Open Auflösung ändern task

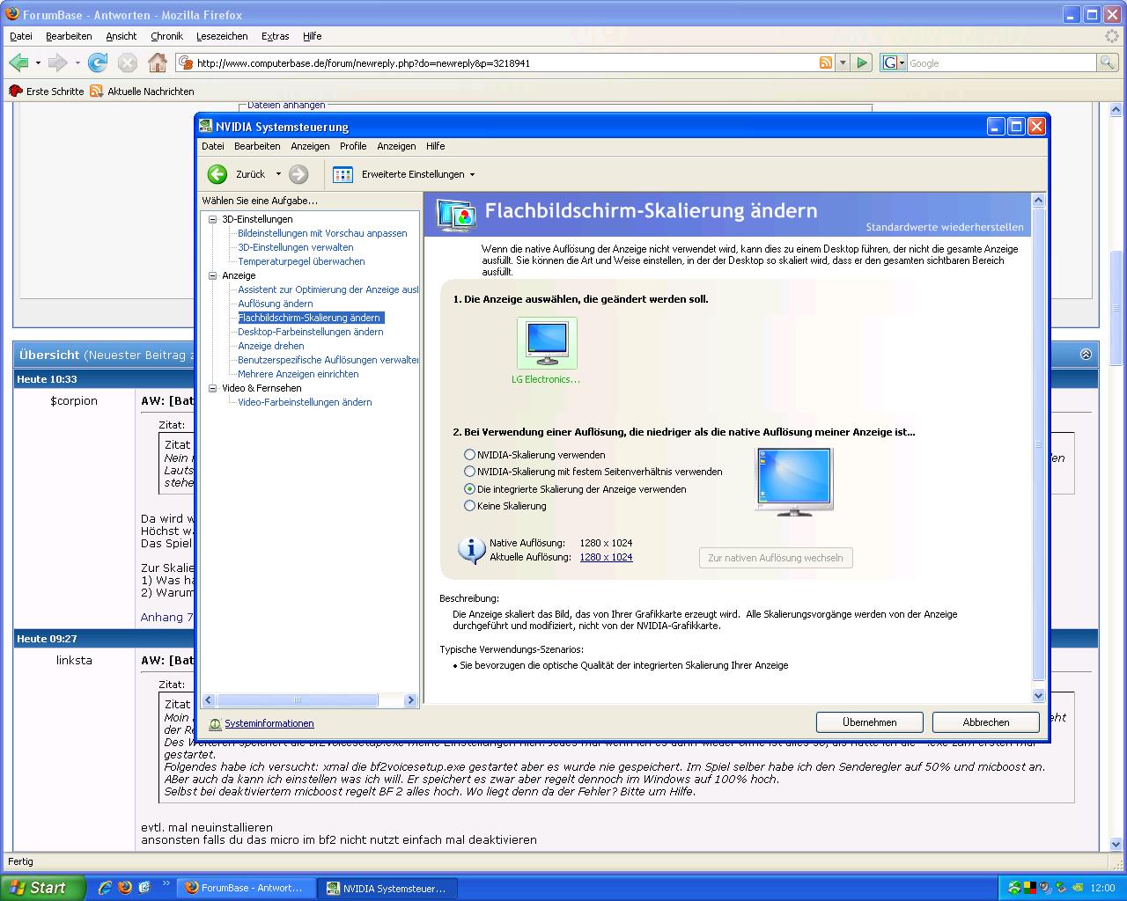click(x=276, y=304)
